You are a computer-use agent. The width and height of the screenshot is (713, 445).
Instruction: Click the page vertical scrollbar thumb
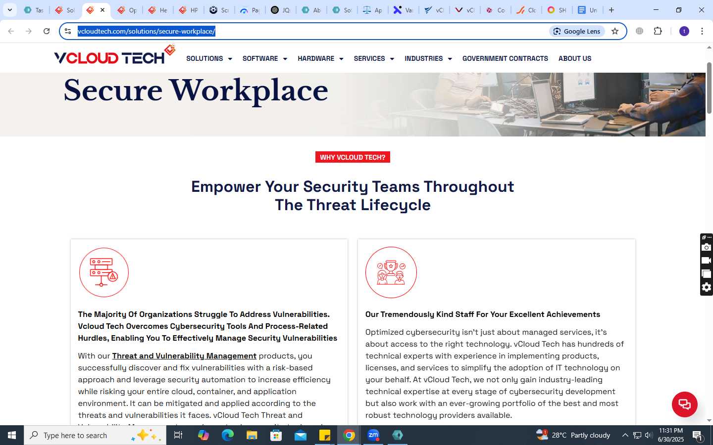709,88
